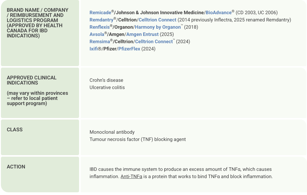
Task: Click the CLASS row heading
Action: click(15, 129)
